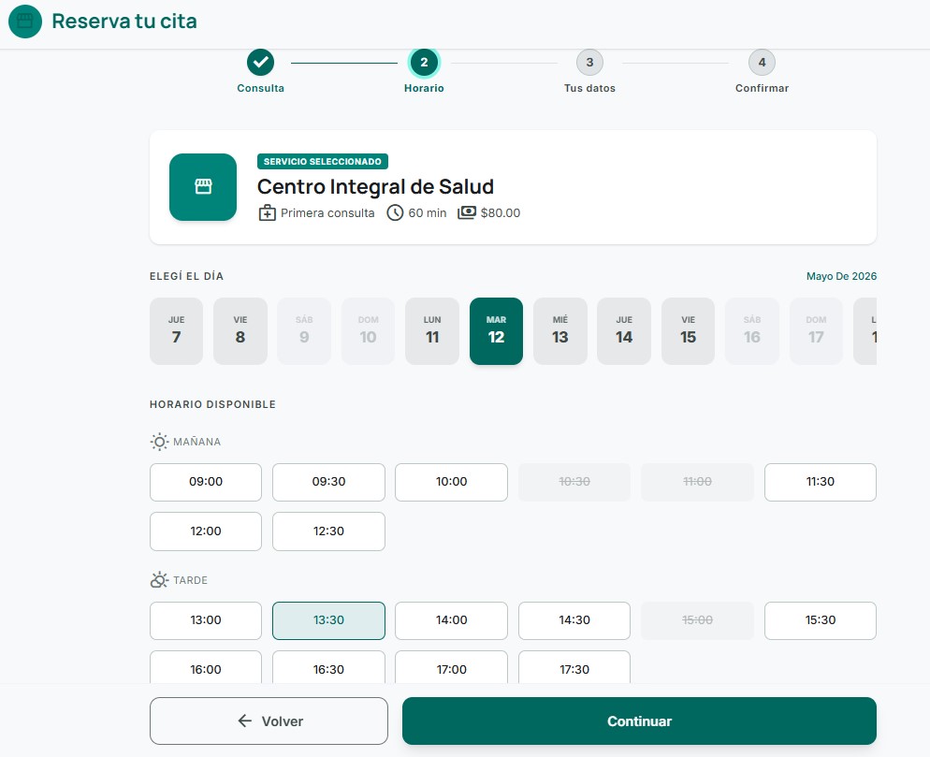The height and width of the screenshot is (757, 930).
Task: Click the 60 min duration text
Action: coord(427,213)
